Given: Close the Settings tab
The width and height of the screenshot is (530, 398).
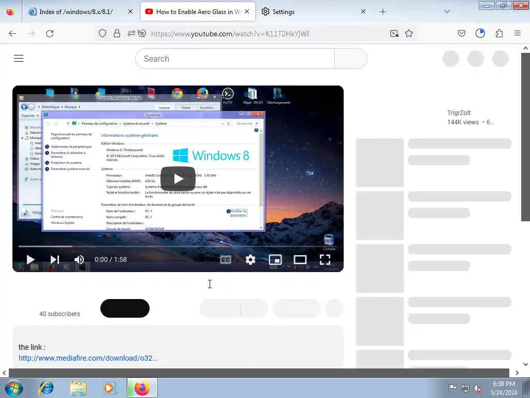Looking at the screenshot, I should point(363,11).
